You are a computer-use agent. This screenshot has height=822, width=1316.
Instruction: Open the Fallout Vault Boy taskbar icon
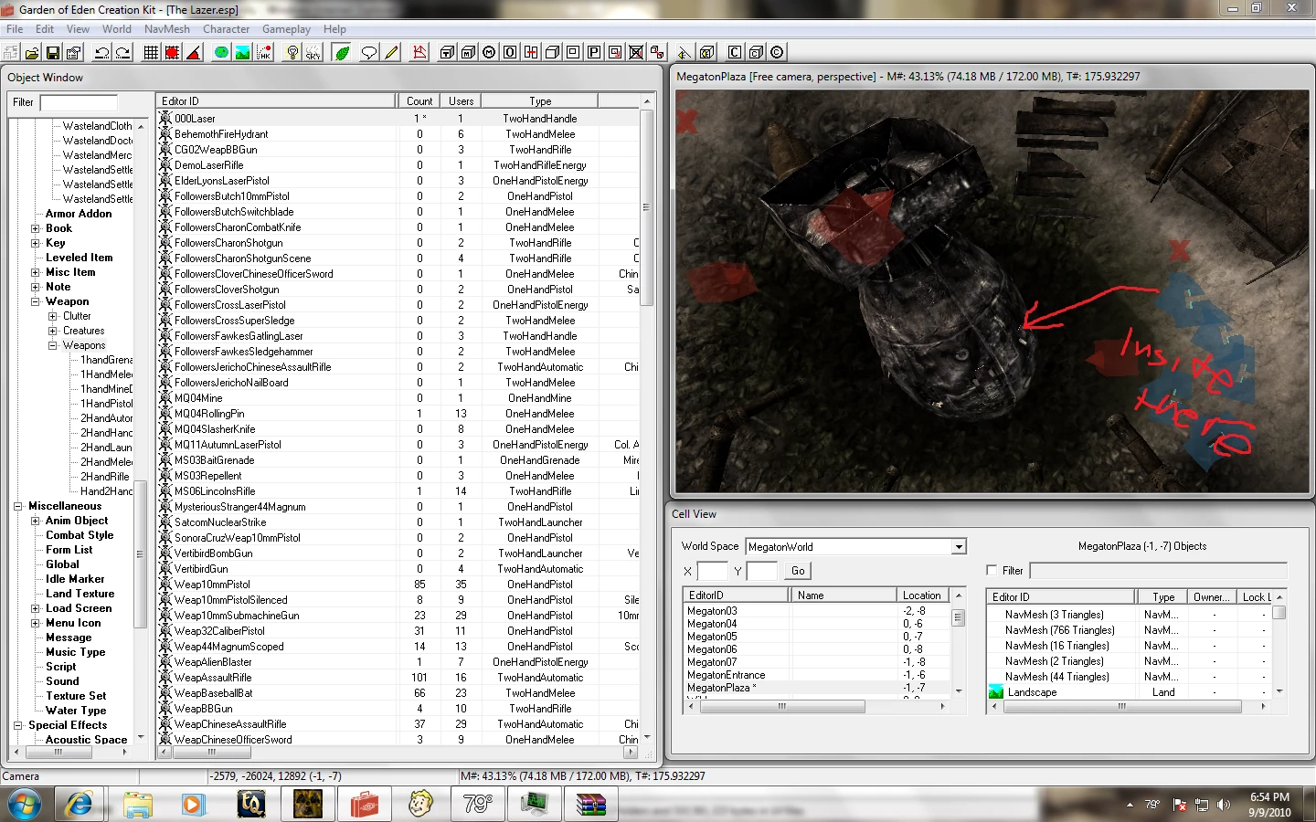(x=421, y=804)
